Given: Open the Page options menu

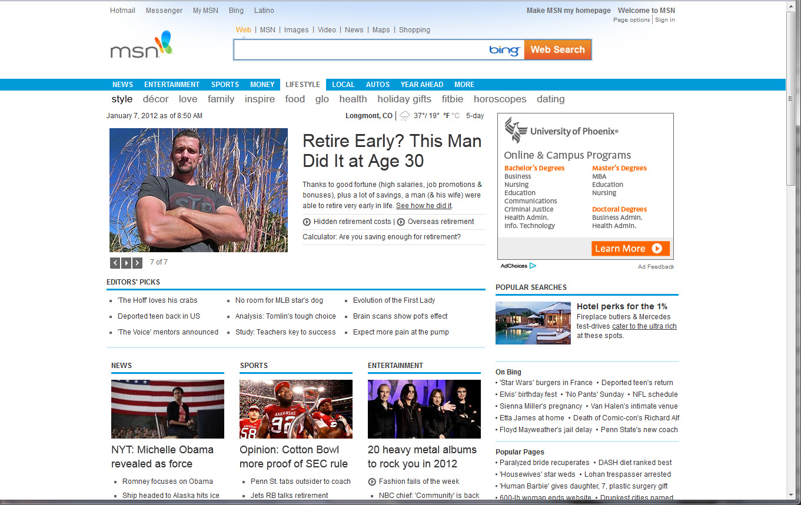Looking at the screenshot, I should [x=631, y=20].
